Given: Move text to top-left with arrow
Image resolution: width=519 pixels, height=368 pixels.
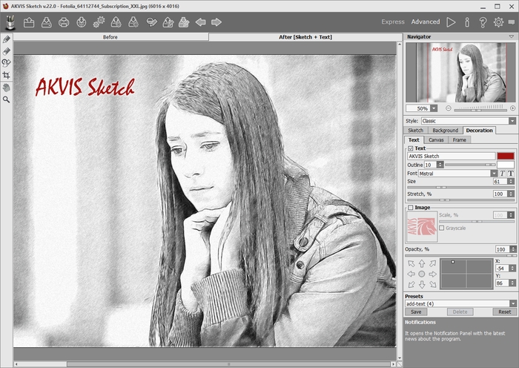Looking at the screenshot, I should pos(411,263).
